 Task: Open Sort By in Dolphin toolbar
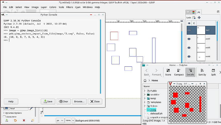202,72
